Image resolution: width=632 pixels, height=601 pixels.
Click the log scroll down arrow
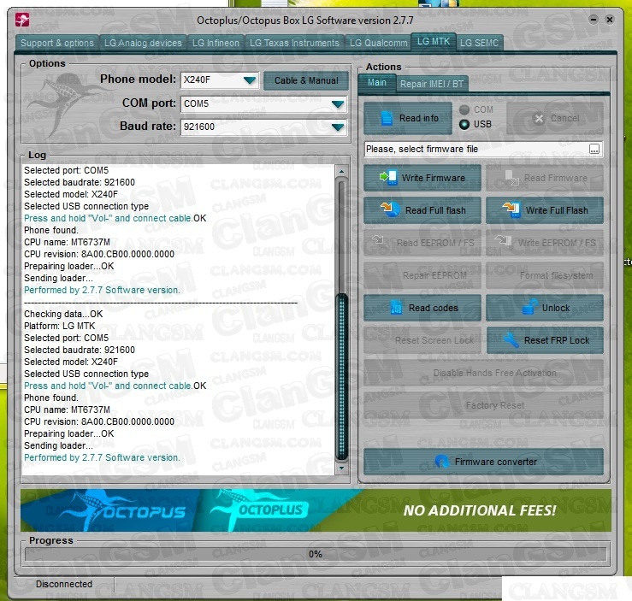tap(342, 468)
